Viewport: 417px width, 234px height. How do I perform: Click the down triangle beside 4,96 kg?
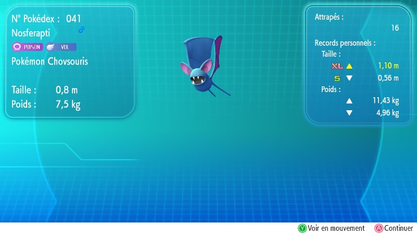click(349, 113)
